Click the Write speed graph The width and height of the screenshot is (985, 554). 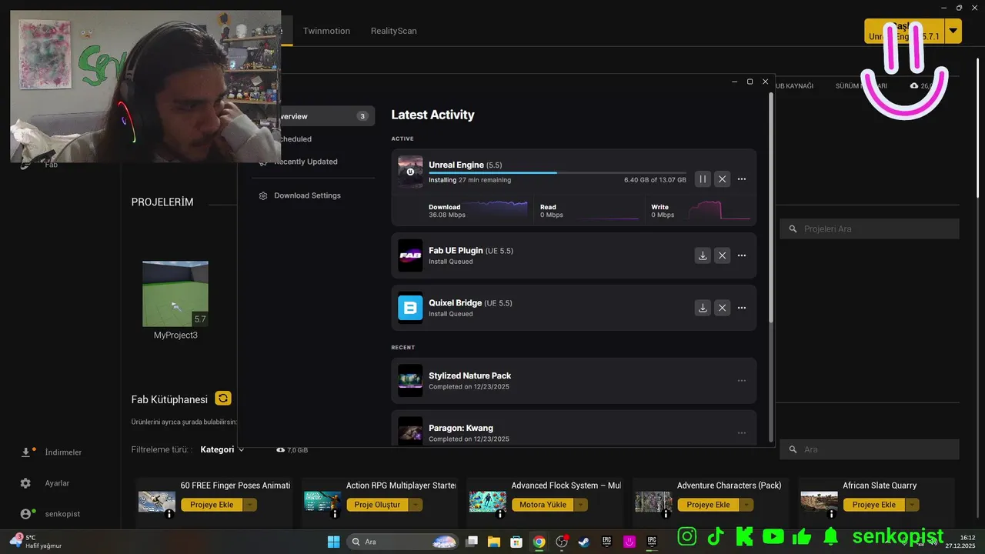[x=719, y=210]
